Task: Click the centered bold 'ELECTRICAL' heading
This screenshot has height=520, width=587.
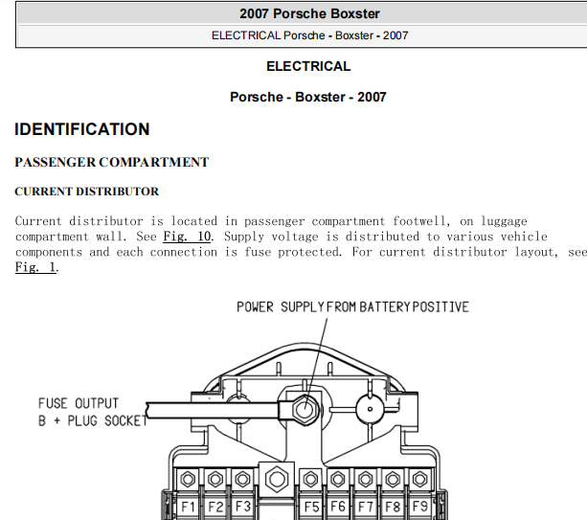Action: 308,66
